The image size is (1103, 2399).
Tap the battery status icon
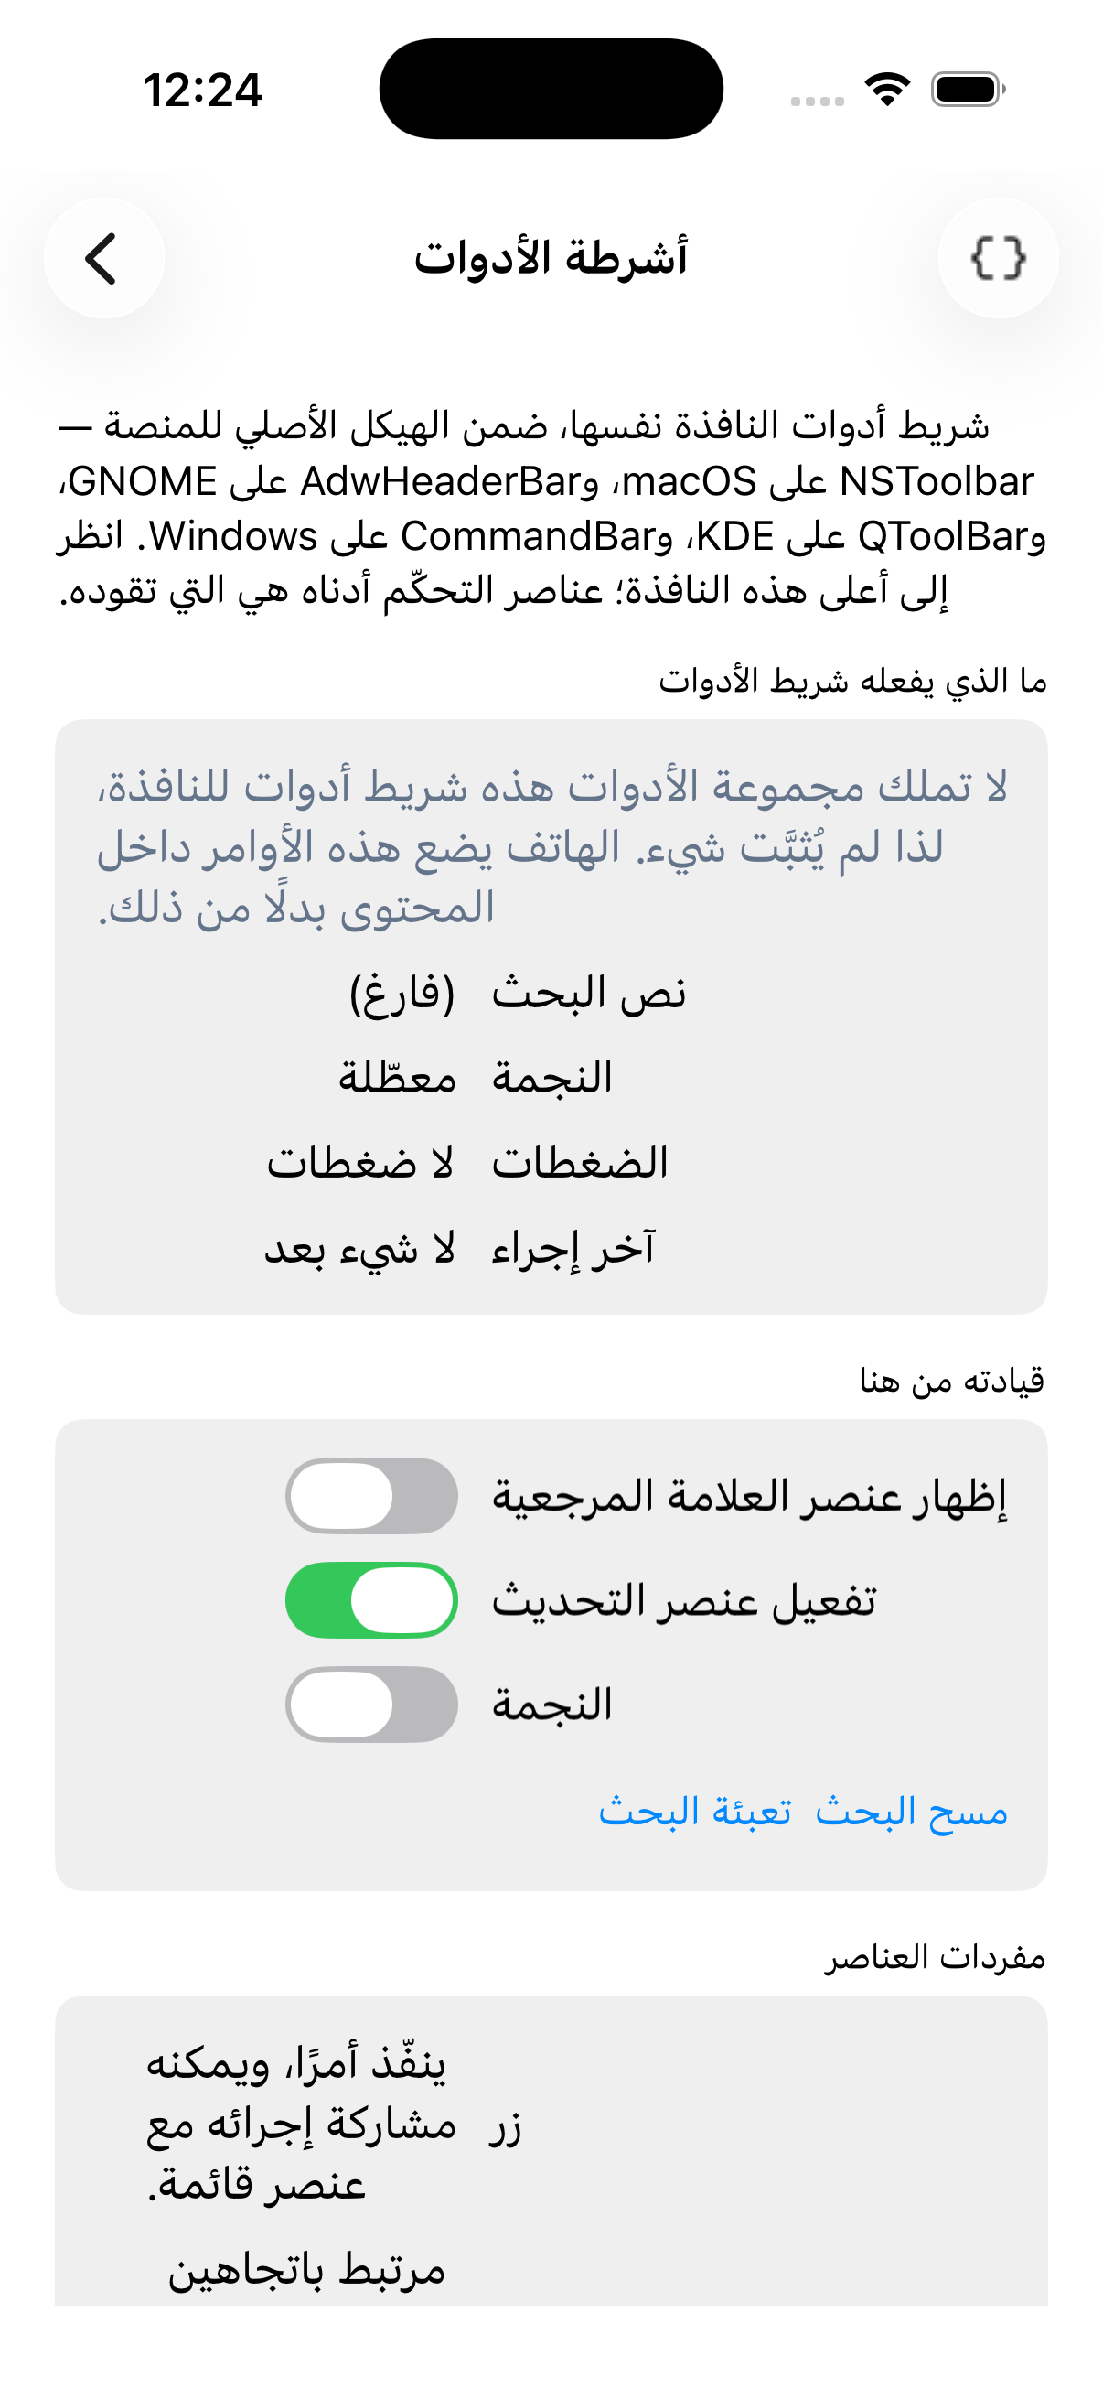click(x=968, y=90)
